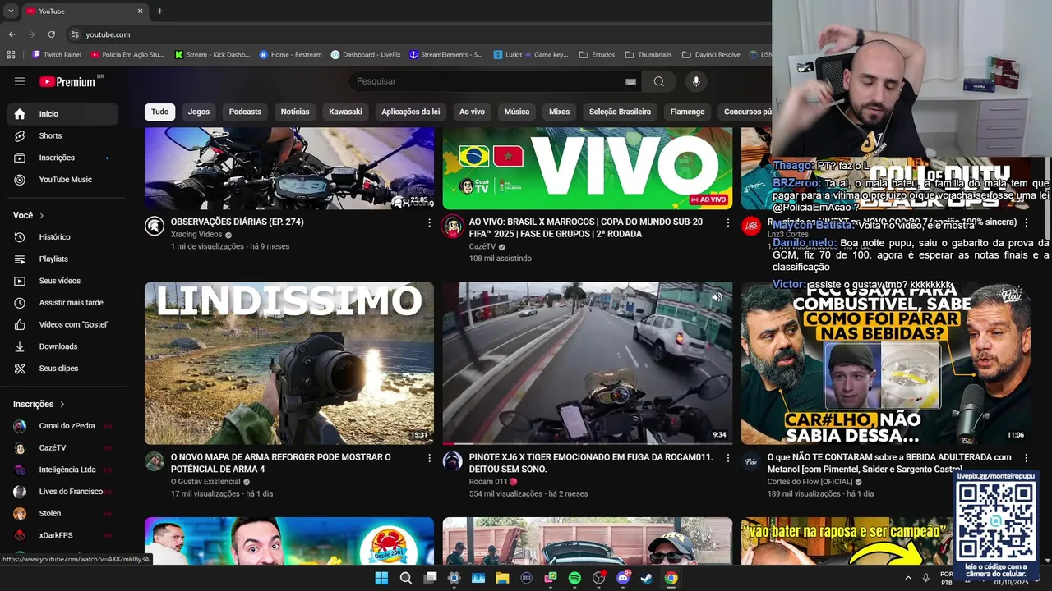The width and height of the screenshot is (1052, 591).
Task: Select the Podcasts filter chip
Action: [x=245, y=112]
